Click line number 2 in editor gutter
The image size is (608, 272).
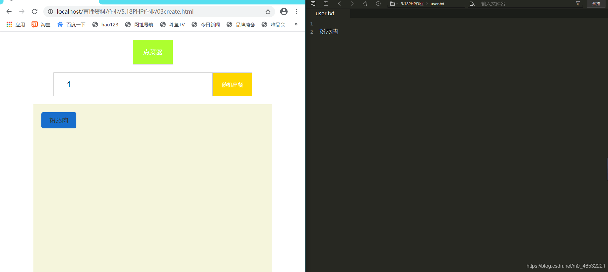click(x=311, y=32)
